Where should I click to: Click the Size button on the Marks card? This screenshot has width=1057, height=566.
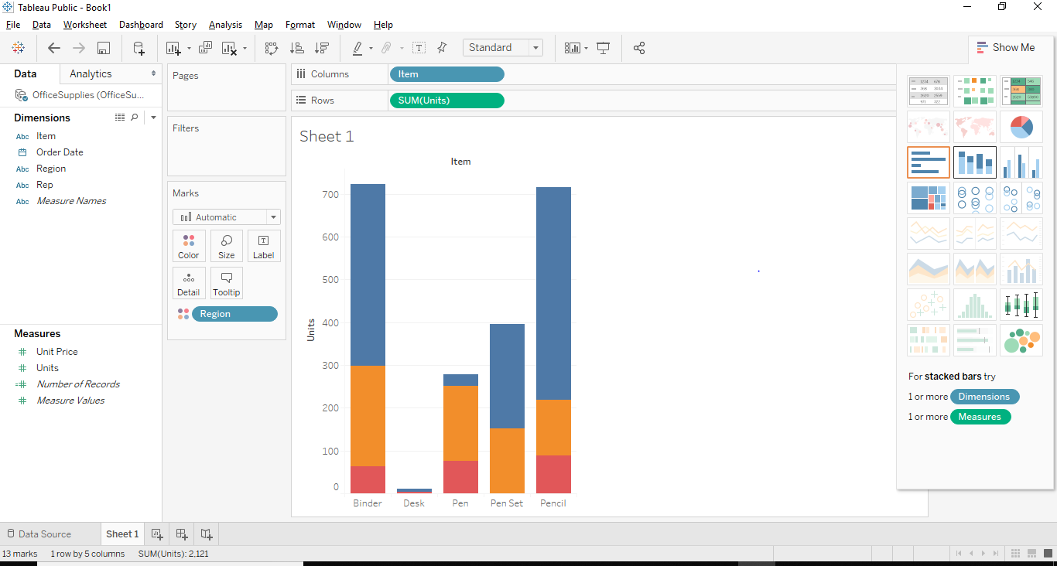[x=226, y=245]
